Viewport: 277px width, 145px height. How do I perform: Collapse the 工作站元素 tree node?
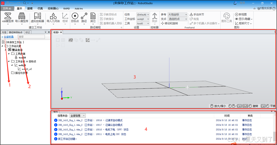click(2, 46)
